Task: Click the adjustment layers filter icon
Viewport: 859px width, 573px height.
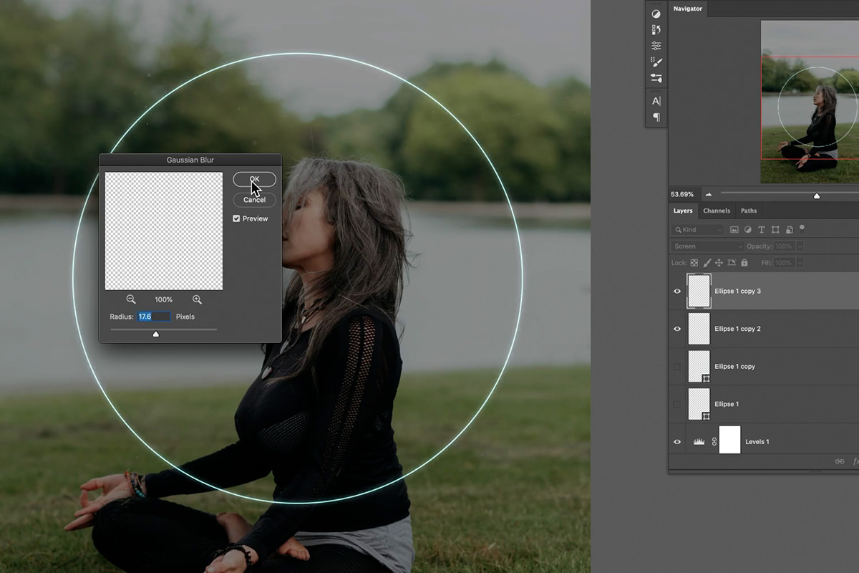Action: click(x=747, y=230)
